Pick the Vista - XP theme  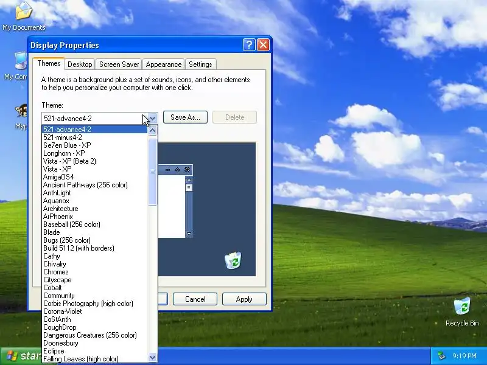95,169
